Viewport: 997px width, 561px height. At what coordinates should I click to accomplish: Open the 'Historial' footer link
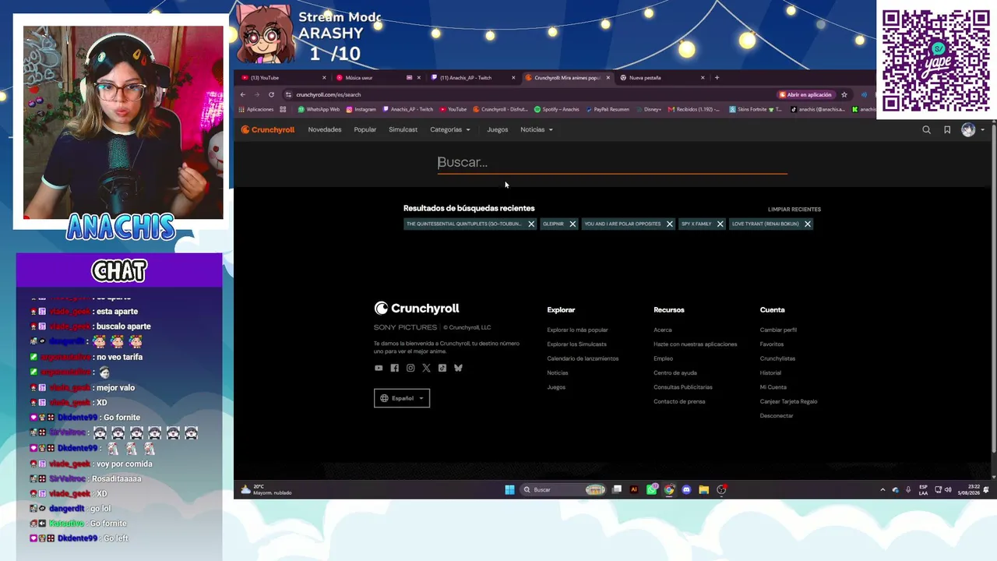(770, 373)
